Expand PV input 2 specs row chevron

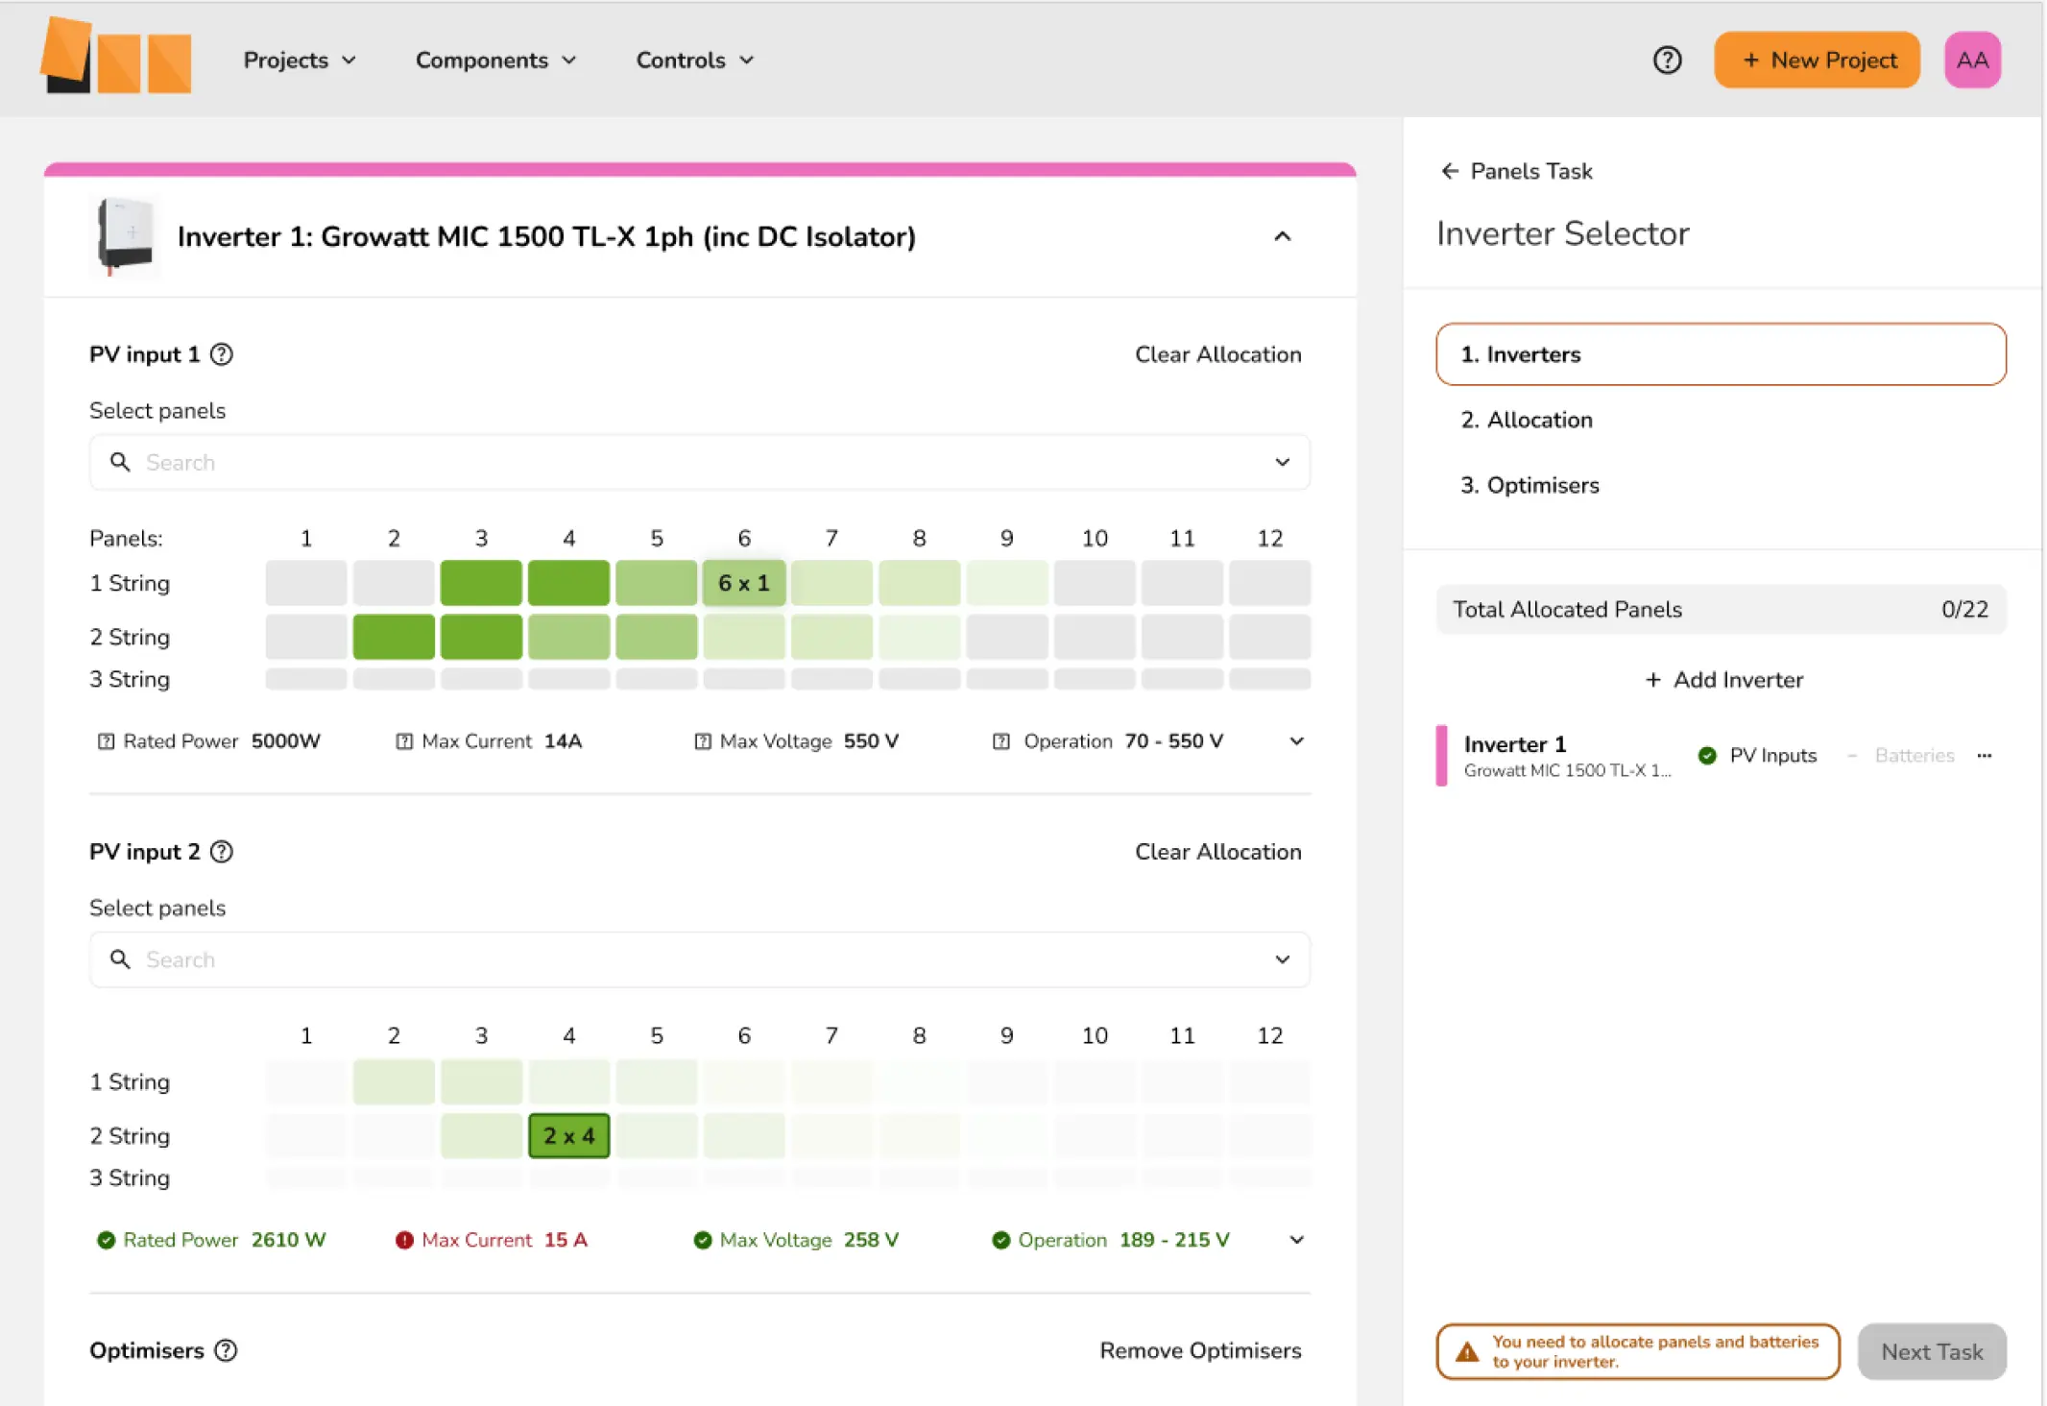coord(1296,1240)
